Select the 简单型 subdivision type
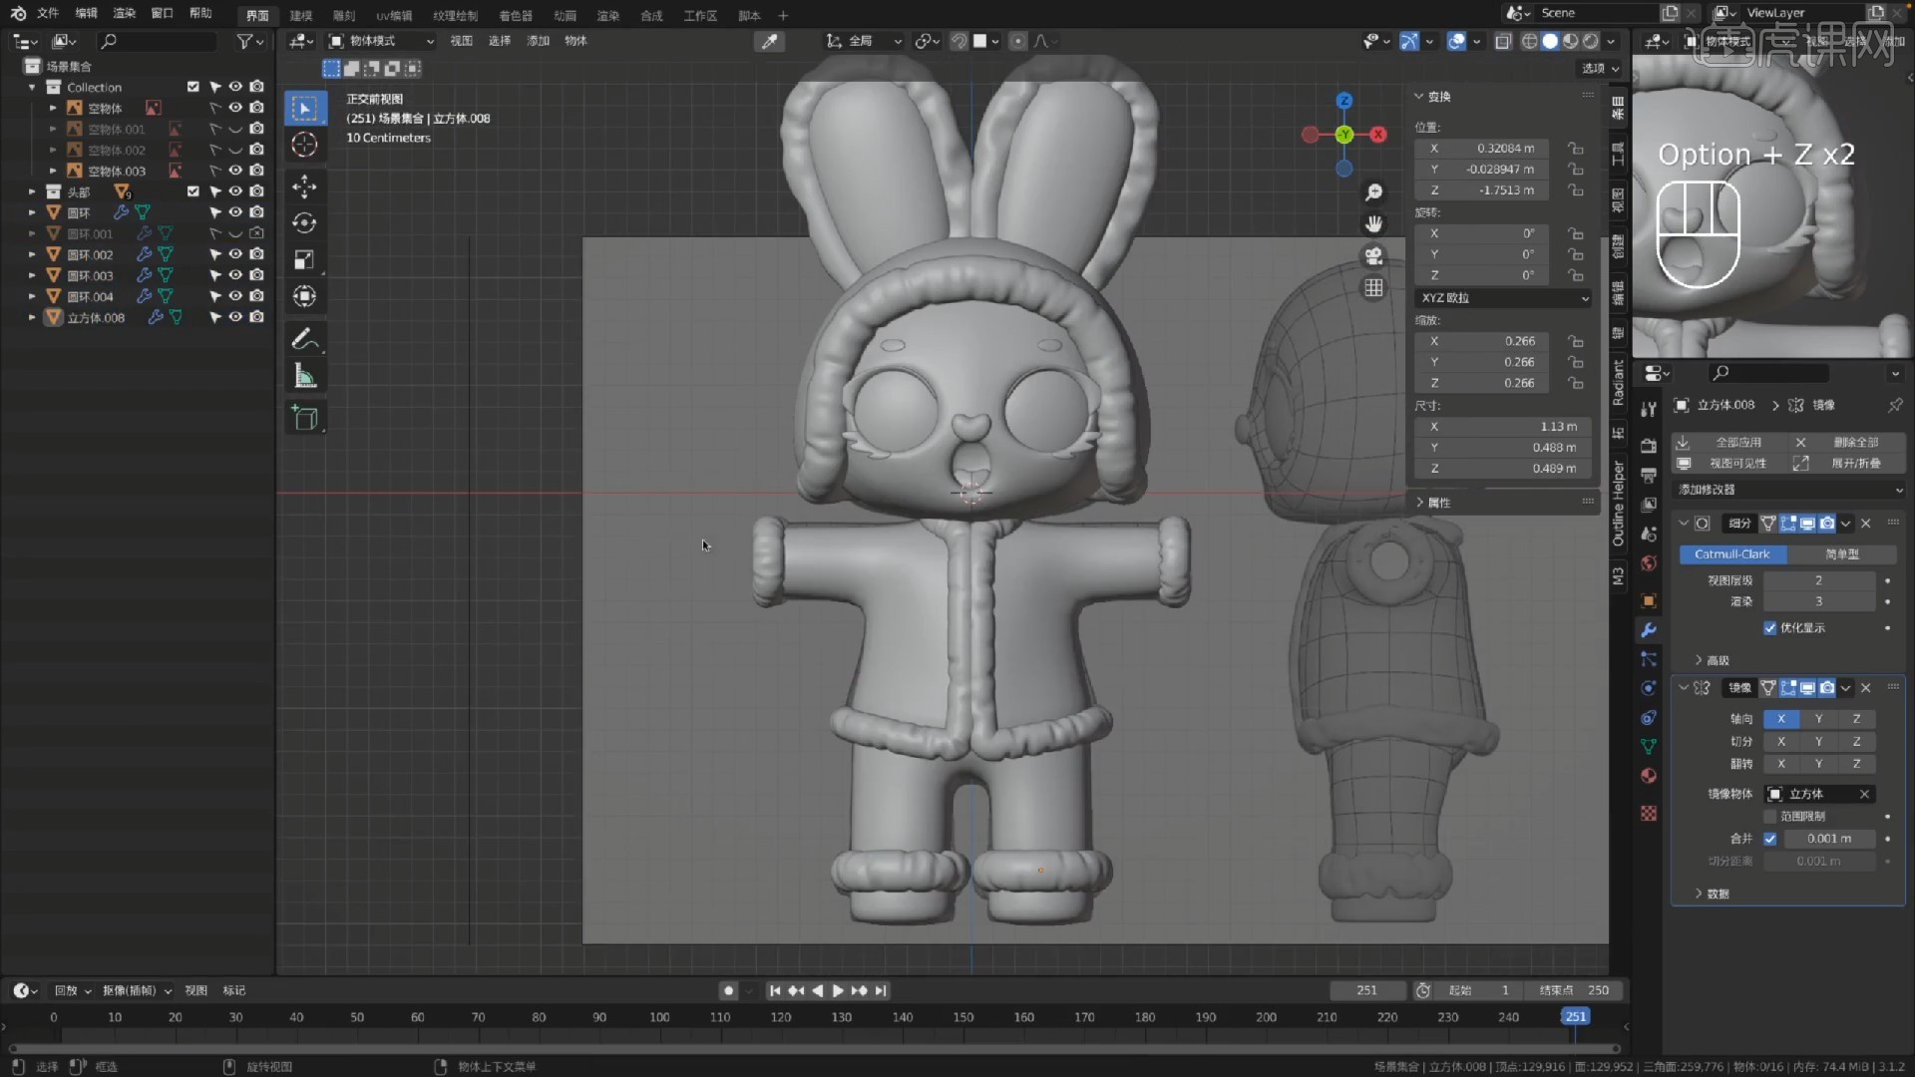This screenshot has height=1077, width=1915. click(1842, 554)
